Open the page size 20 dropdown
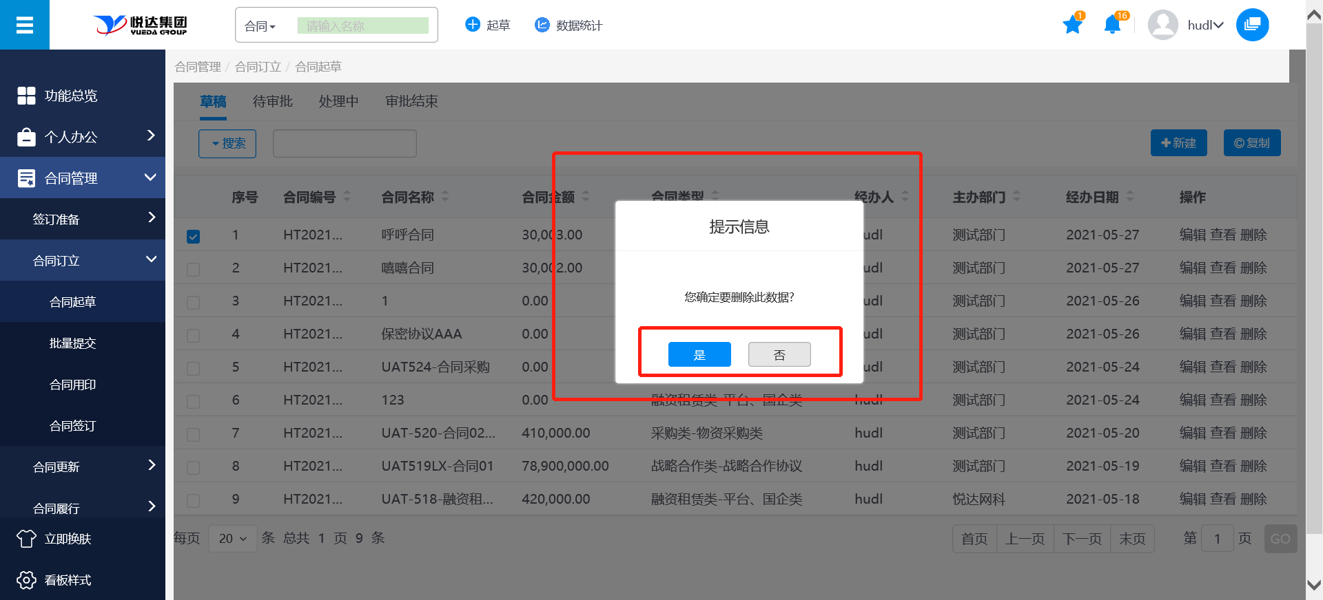Screen dimensions: 1323x600 pyautogui.click(x=233, y=538)
